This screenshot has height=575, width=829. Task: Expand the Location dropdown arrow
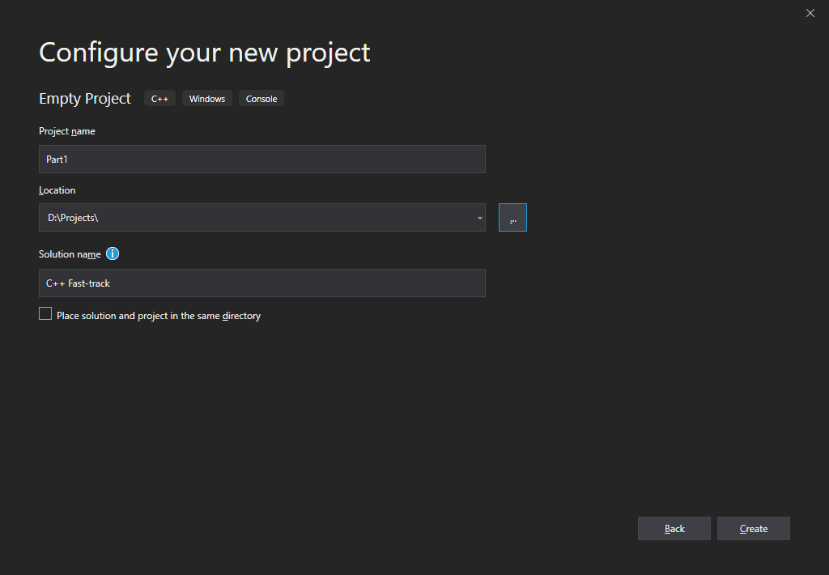pos(479,218)
